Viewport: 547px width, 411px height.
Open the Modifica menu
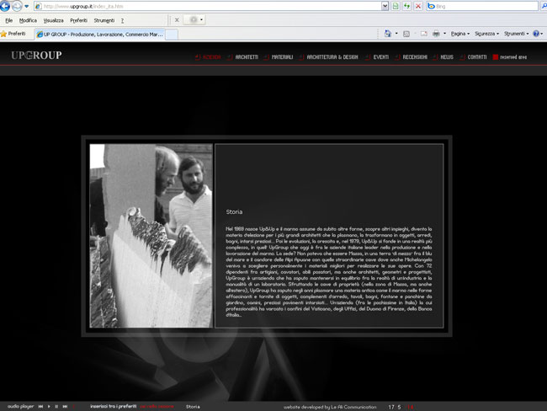click(x=28, y=20)
